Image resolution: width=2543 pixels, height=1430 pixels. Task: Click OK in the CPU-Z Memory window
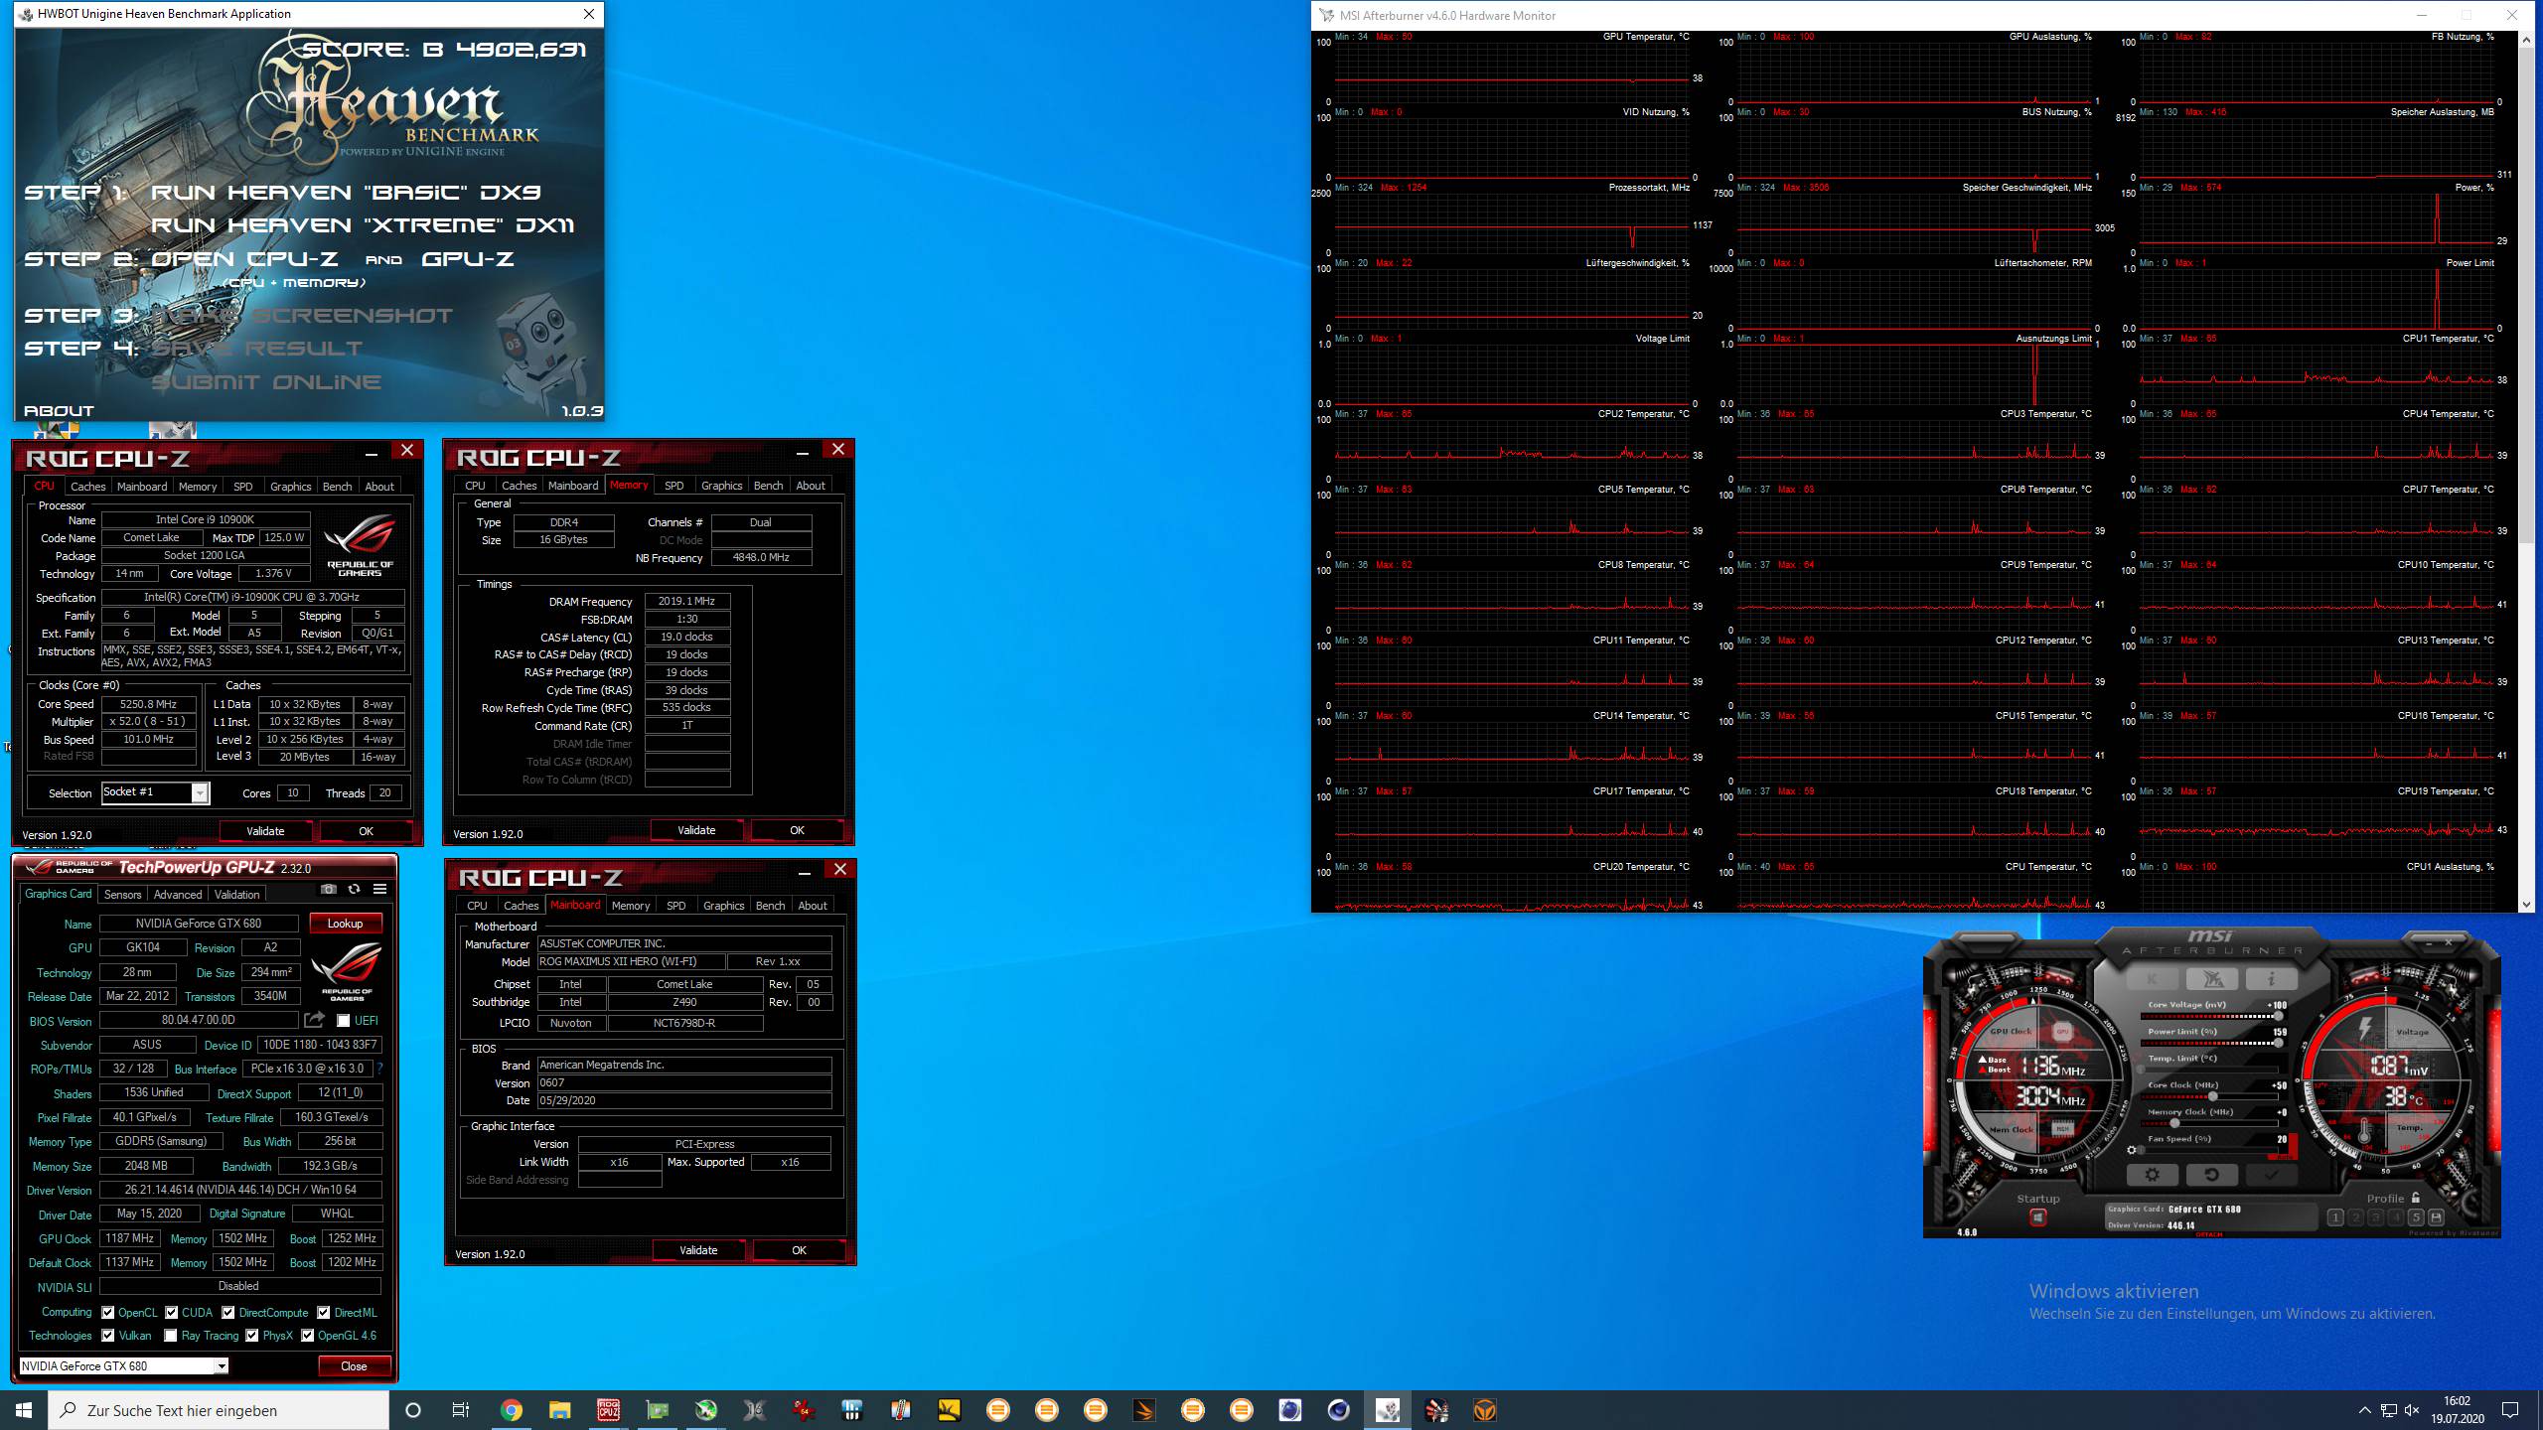click(x=797, y=830)
